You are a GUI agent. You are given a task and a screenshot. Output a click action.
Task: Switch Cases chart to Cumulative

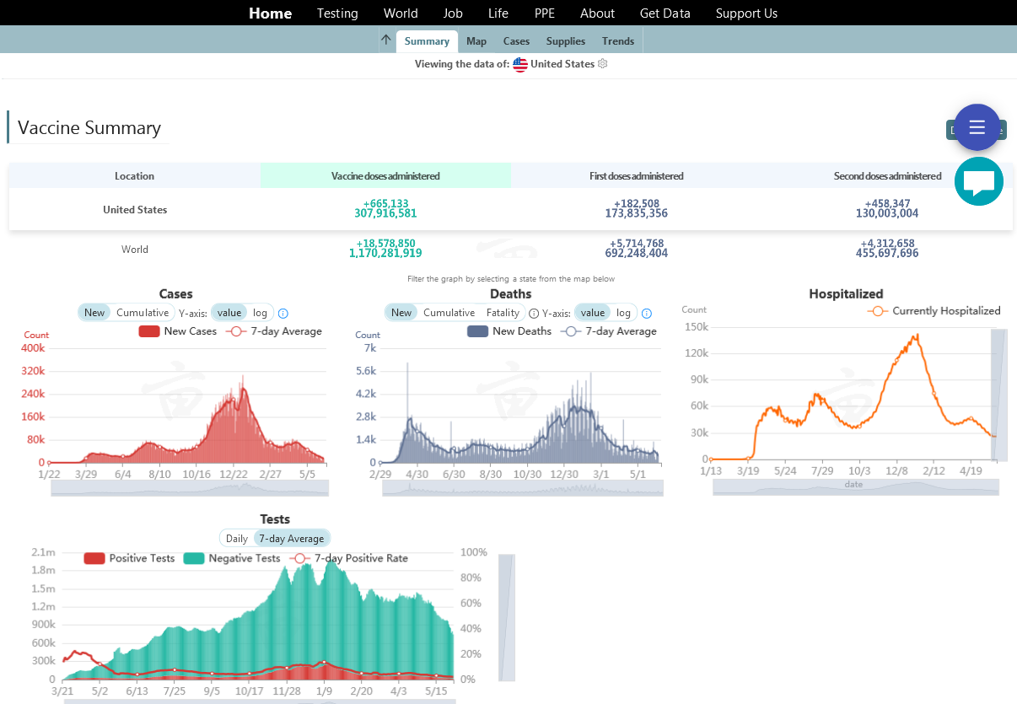click(x=143, y=313)
